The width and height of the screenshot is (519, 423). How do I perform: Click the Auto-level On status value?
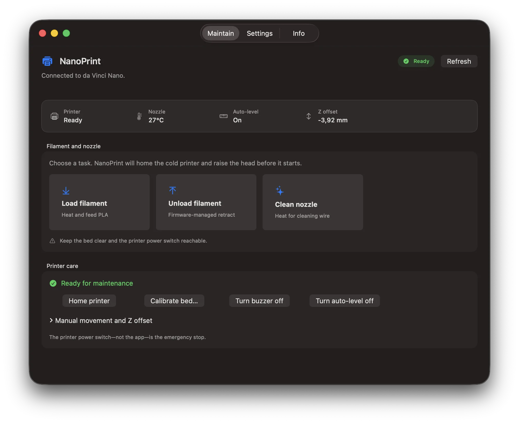tap(237, 120)
